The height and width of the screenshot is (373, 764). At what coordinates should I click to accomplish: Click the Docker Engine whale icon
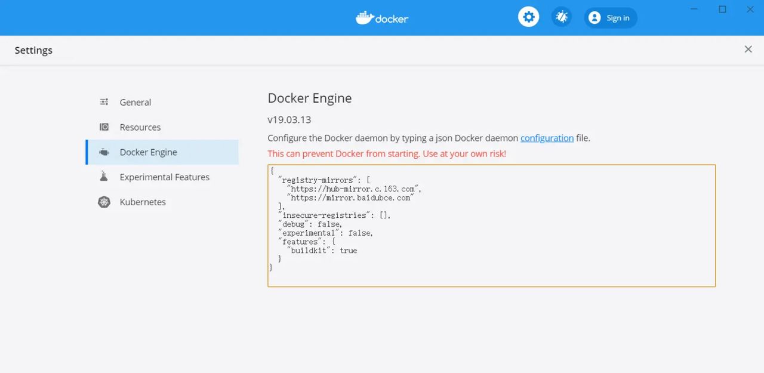coord(104,152)
